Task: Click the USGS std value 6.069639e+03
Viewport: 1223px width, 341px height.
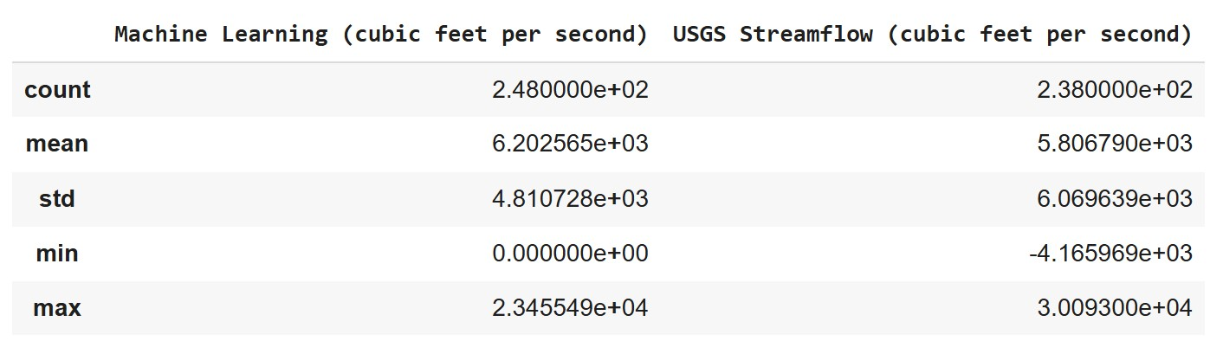Action: (x=1115, y=199)
